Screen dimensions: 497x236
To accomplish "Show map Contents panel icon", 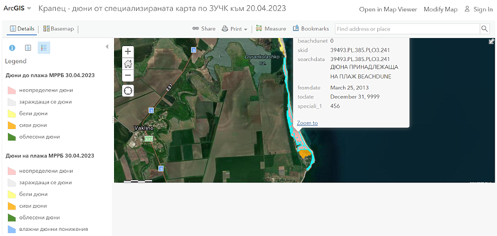I will (x=28, y=48).
